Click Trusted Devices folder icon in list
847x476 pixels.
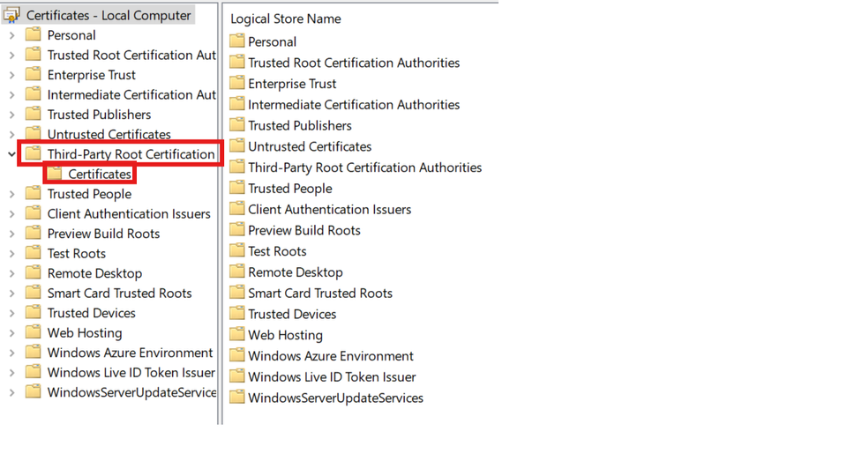point(236,314)
